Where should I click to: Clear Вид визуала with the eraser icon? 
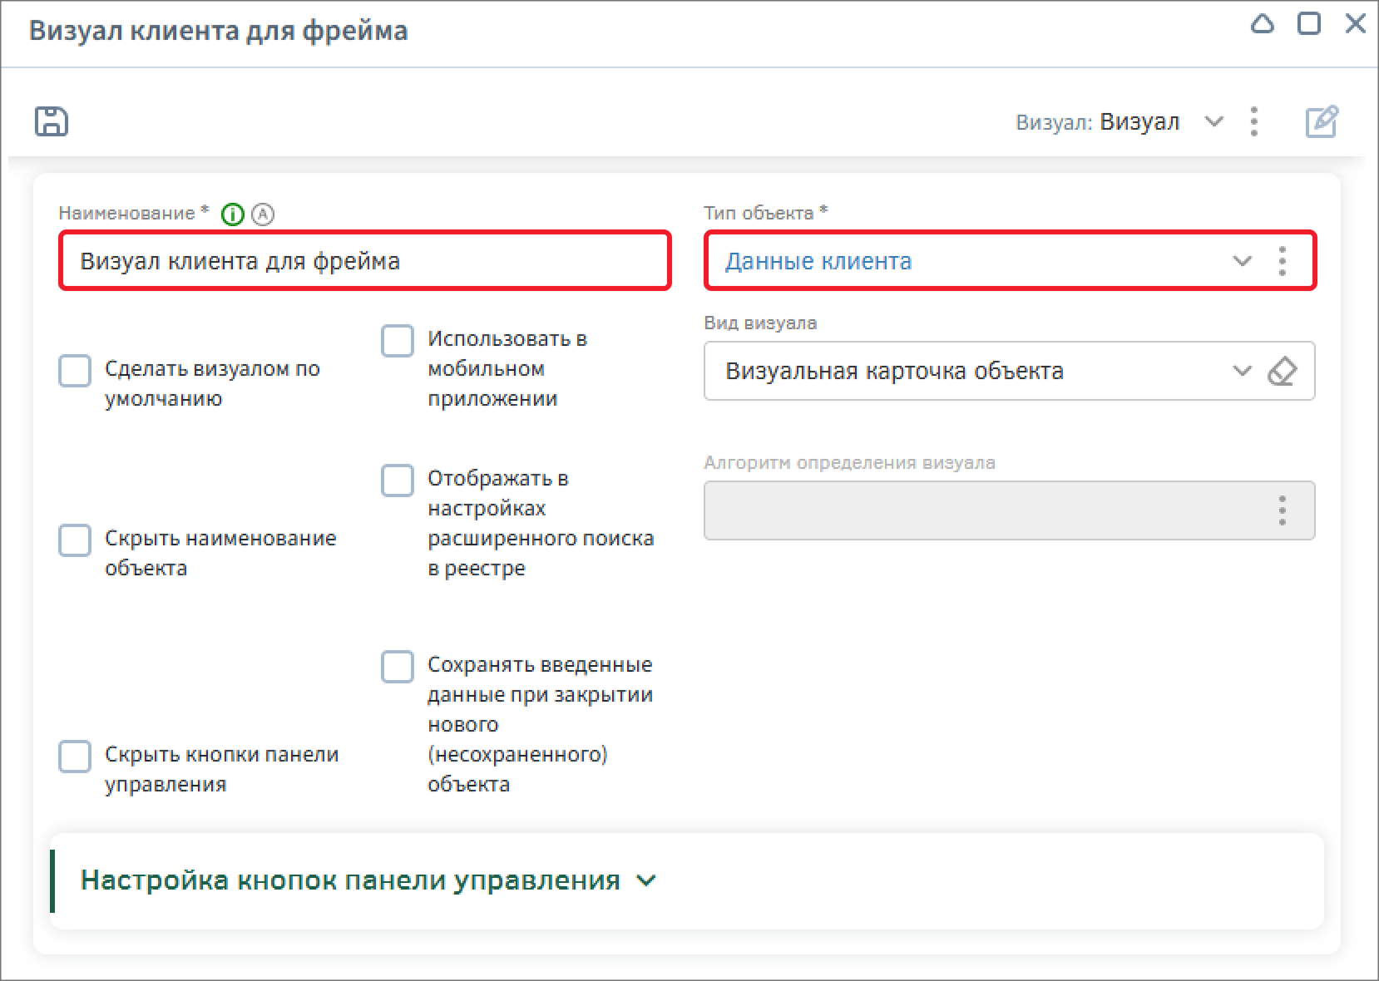(1282, 371)
